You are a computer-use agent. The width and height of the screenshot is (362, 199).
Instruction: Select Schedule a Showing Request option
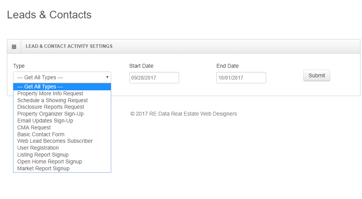pyautogui.click(x=62, y=100)
